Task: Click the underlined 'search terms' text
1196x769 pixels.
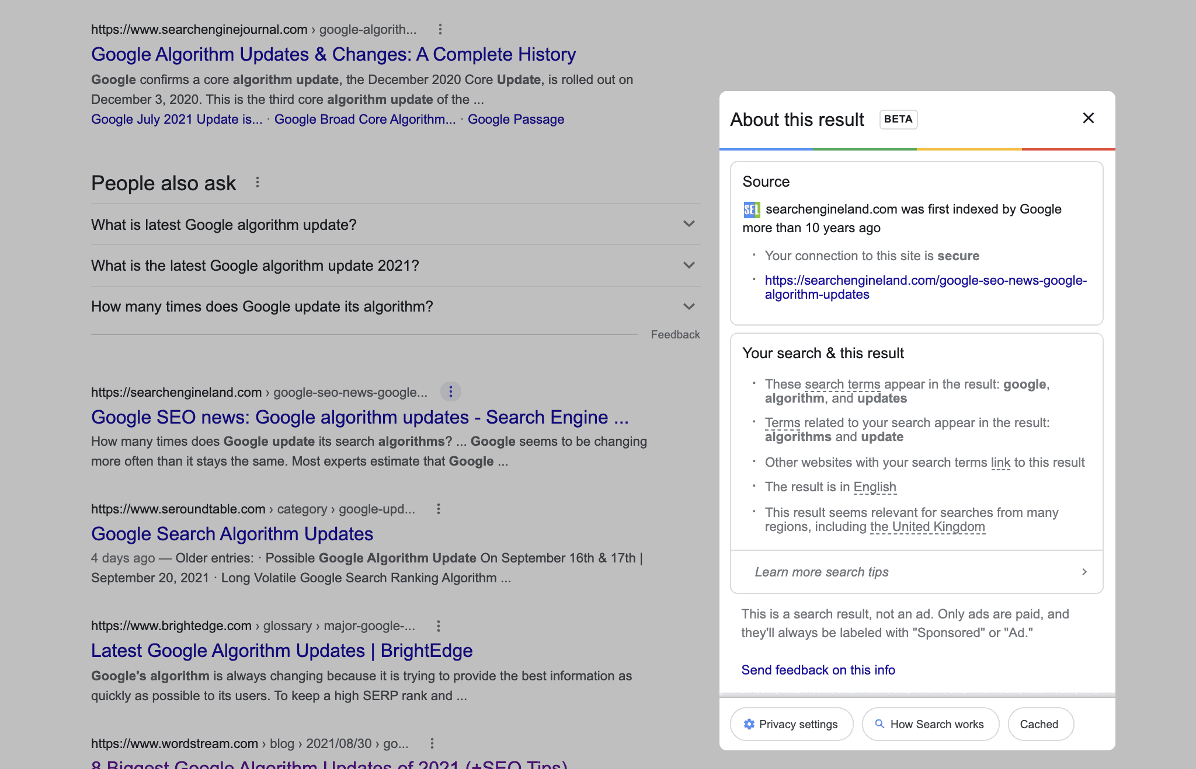Action: (x=842, y=384)
